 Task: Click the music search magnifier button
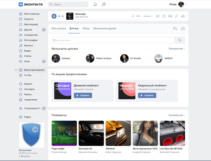[180, 40]
